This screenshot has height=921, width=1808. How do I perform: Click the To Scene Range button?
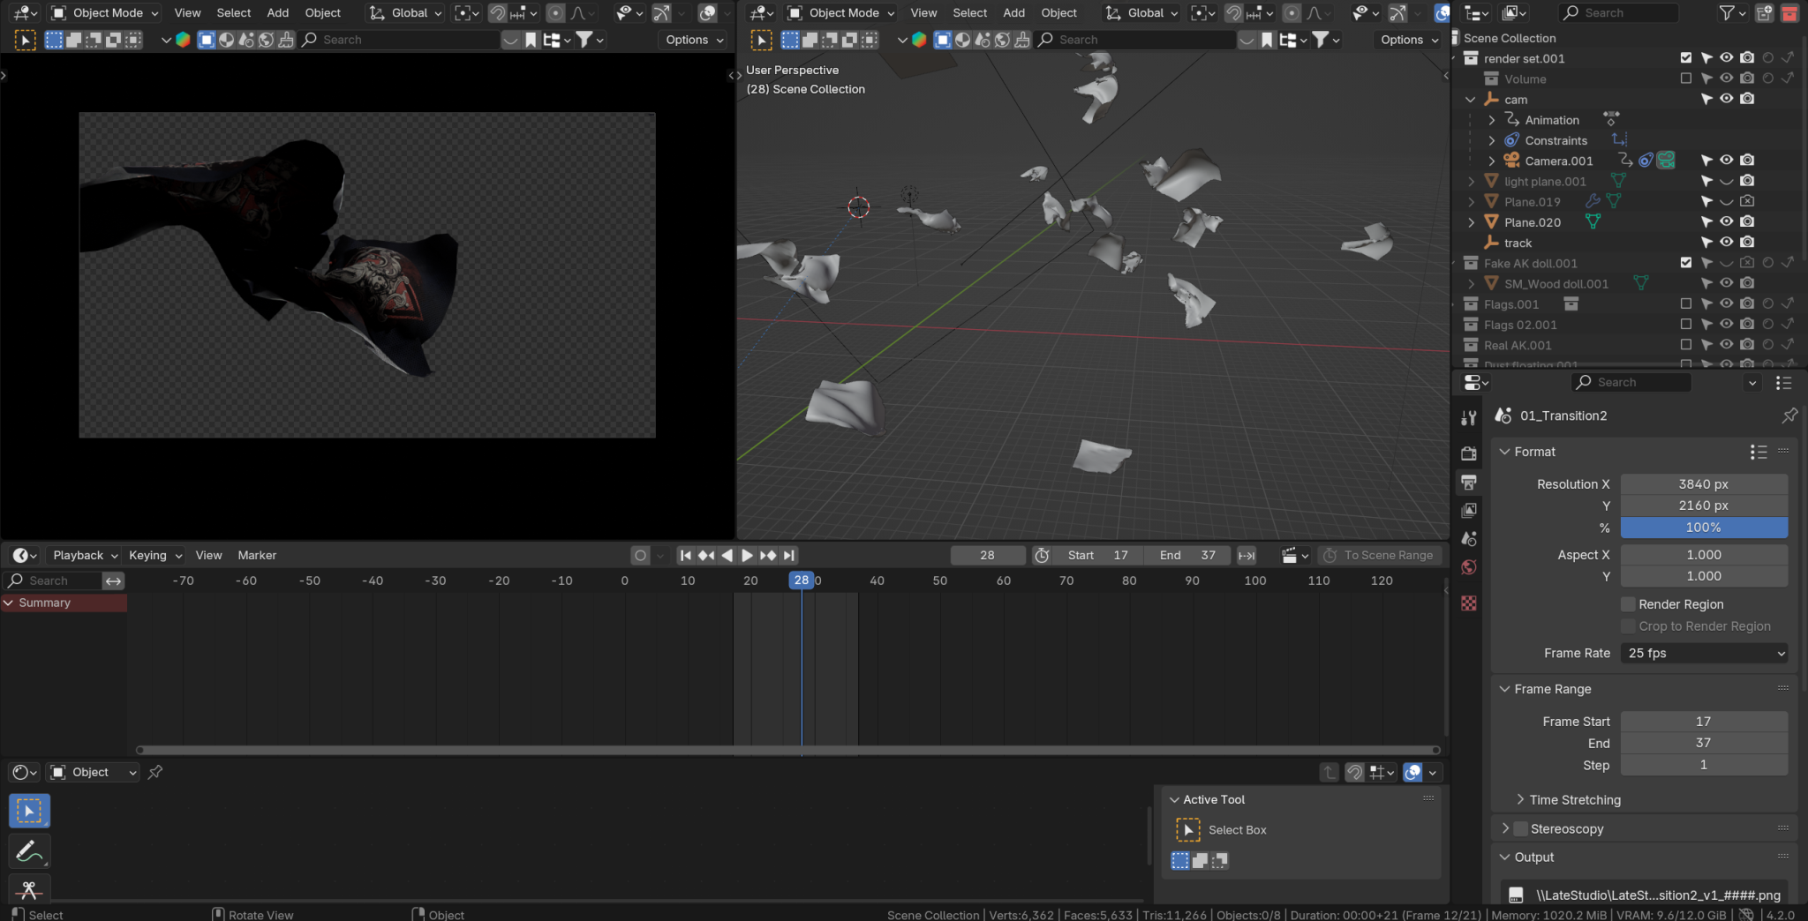pos(1379,555)
